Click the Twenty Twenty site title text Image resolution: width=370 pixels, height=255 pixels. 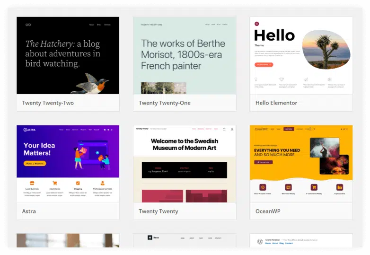(x=142, y=129)
